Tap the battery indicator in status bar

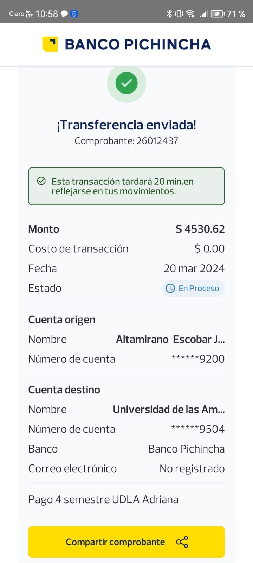217,14
